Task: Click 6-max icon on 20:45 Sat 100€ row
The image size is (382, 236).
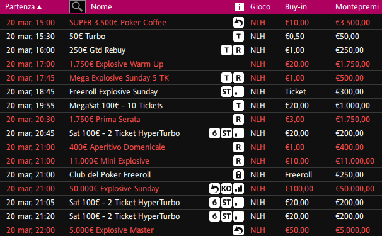Action: 214,133
